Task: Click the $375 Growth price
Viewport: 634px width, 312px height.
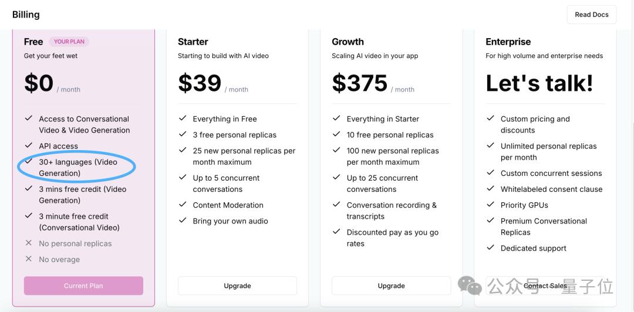Action: click(x=359, y=83)
